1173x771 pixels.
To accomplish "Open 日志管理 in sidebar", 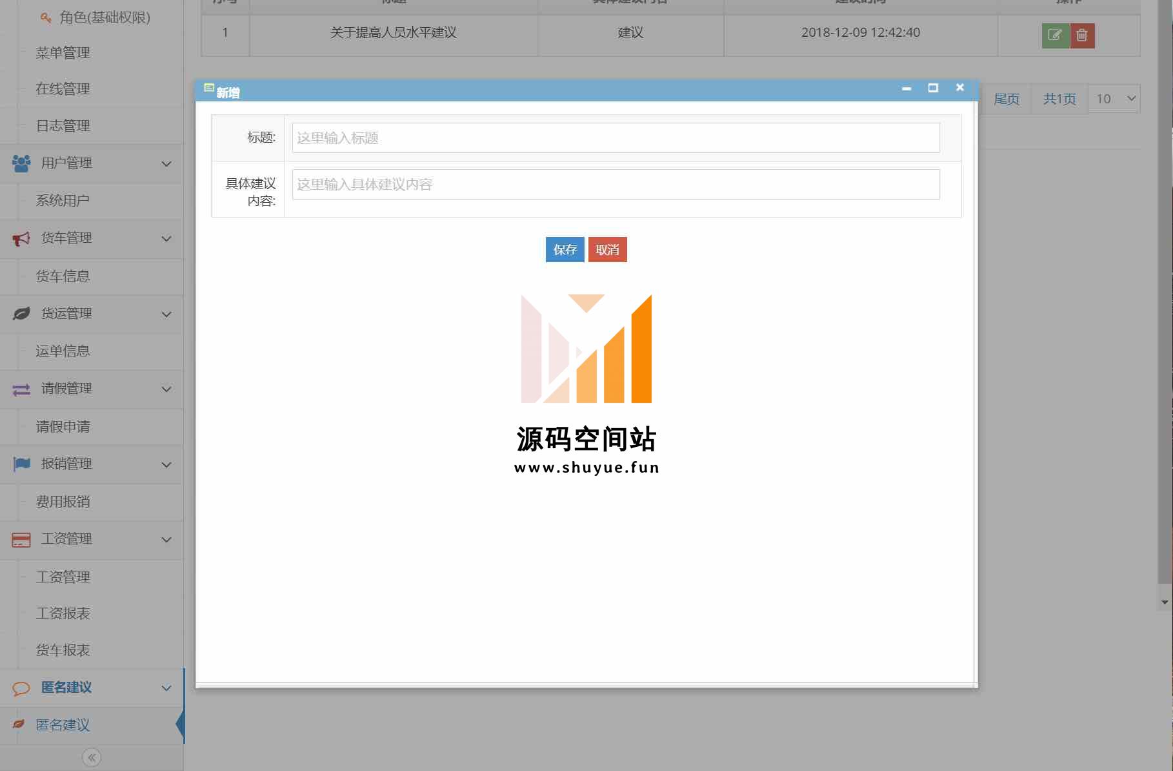I will click(63, 126).
